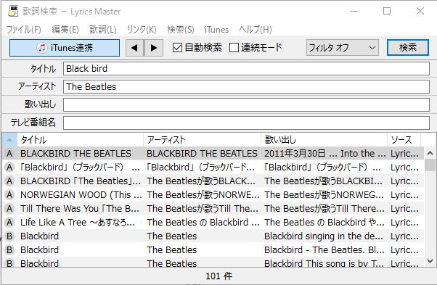The width and height of the screenshot is (437, 285).
Task: Click the タイトル input field with Black bird
Action: (246, 69)
